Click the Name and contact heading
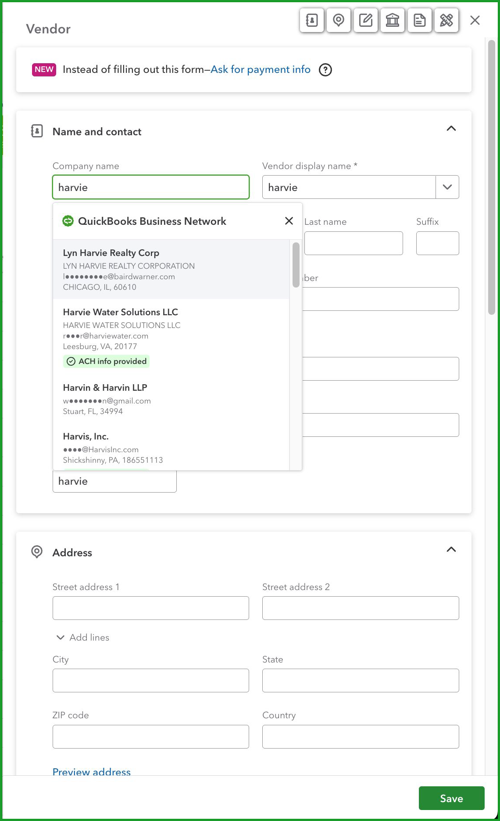Viewport: 500px width, 821px height. point(97,132)
